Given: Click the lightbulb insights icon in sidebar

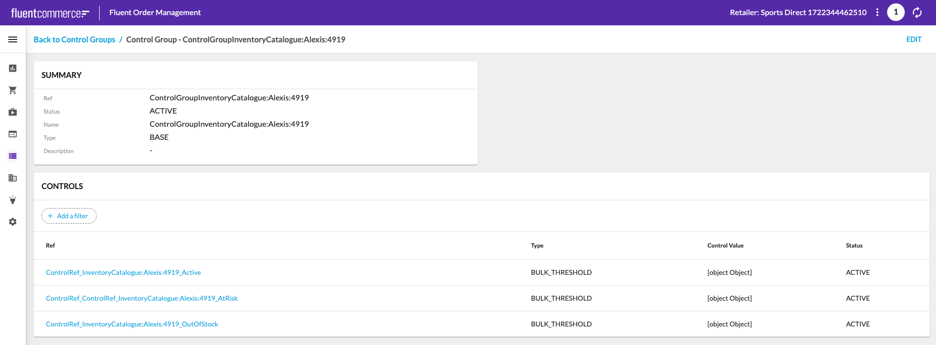Looking at the screenshot, I should tap(13, 200).
